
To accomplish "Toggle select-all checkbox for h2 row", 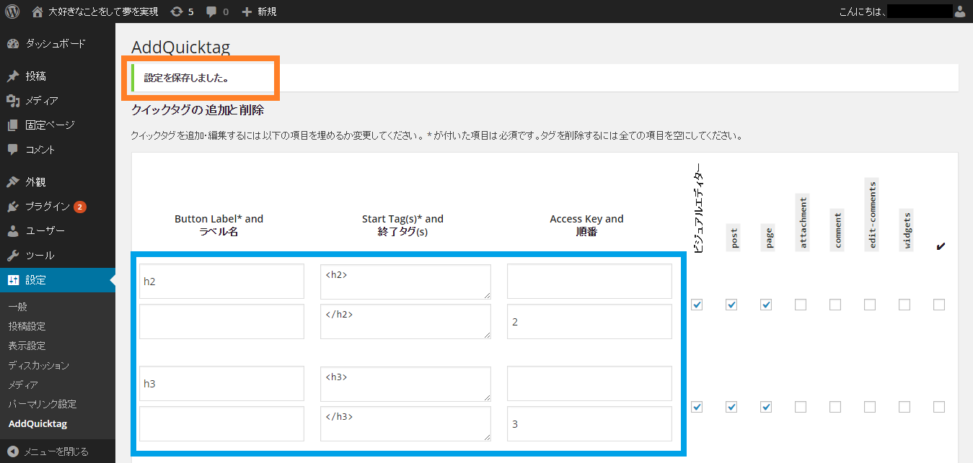I will (939, 305).
